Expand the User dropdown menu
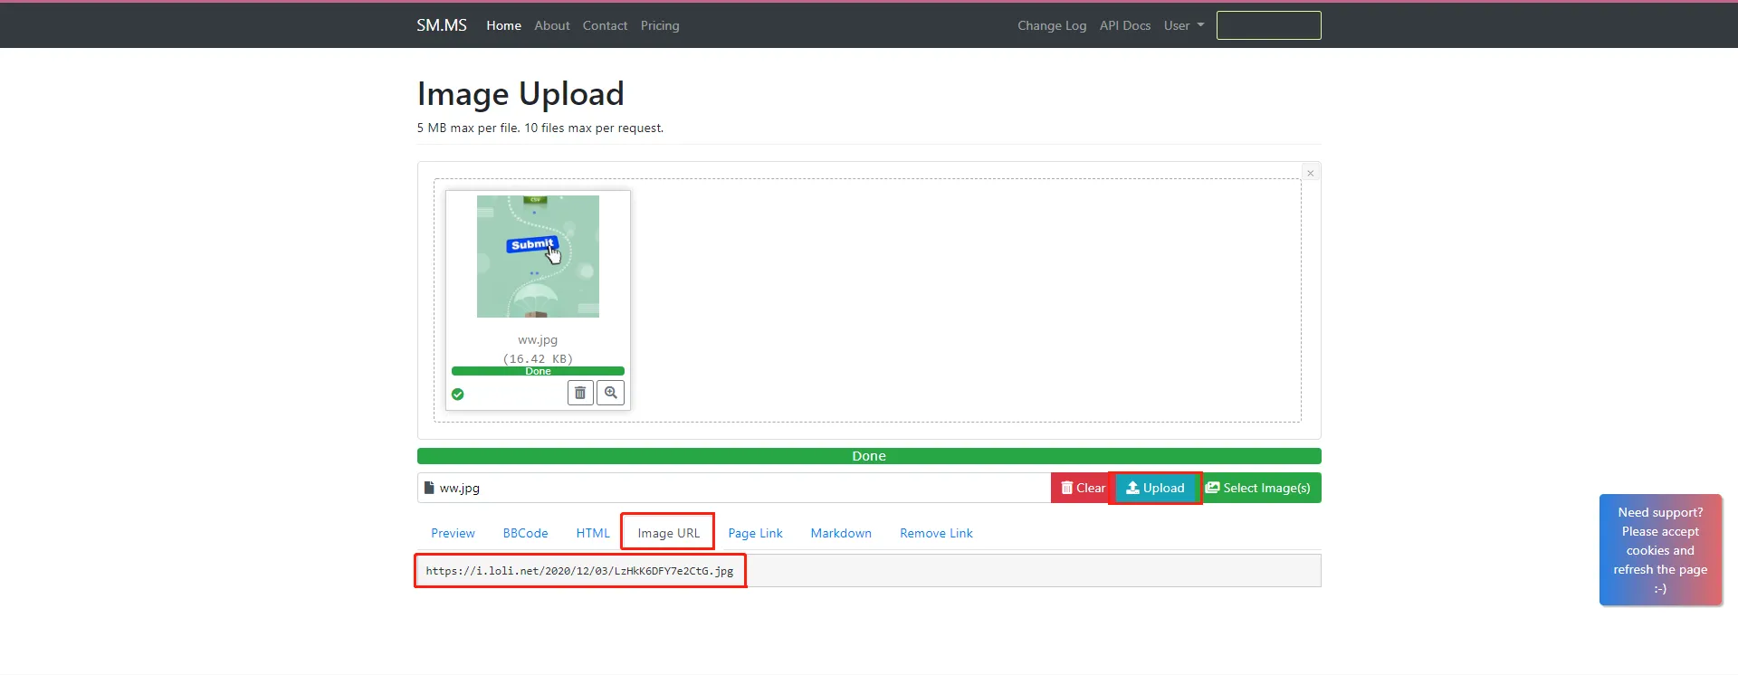This screenshot has width=1738, height=675. tap(1183, 25)
